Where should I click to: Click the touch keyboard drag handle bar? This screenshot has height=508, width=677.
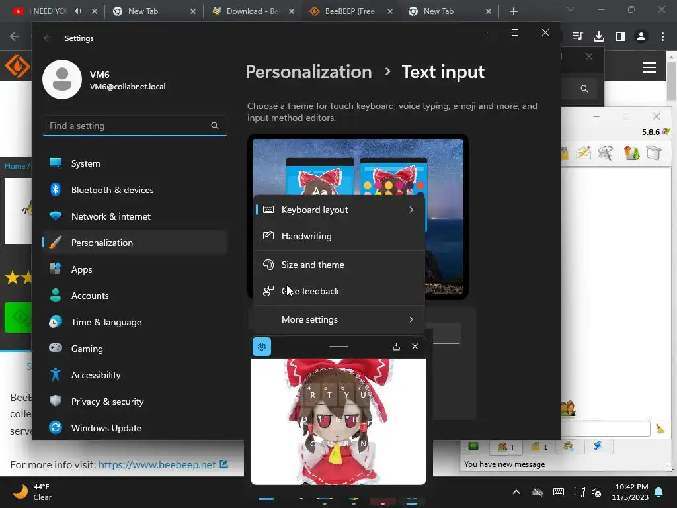pyautogui.click(x=338, y=347)
